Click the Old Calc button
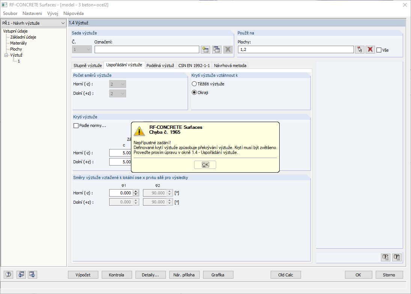411x294 pixels. tap(286, 275)
